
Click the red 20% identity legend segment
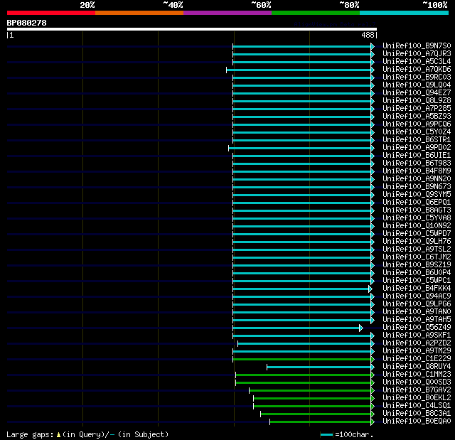pos(51,13)
